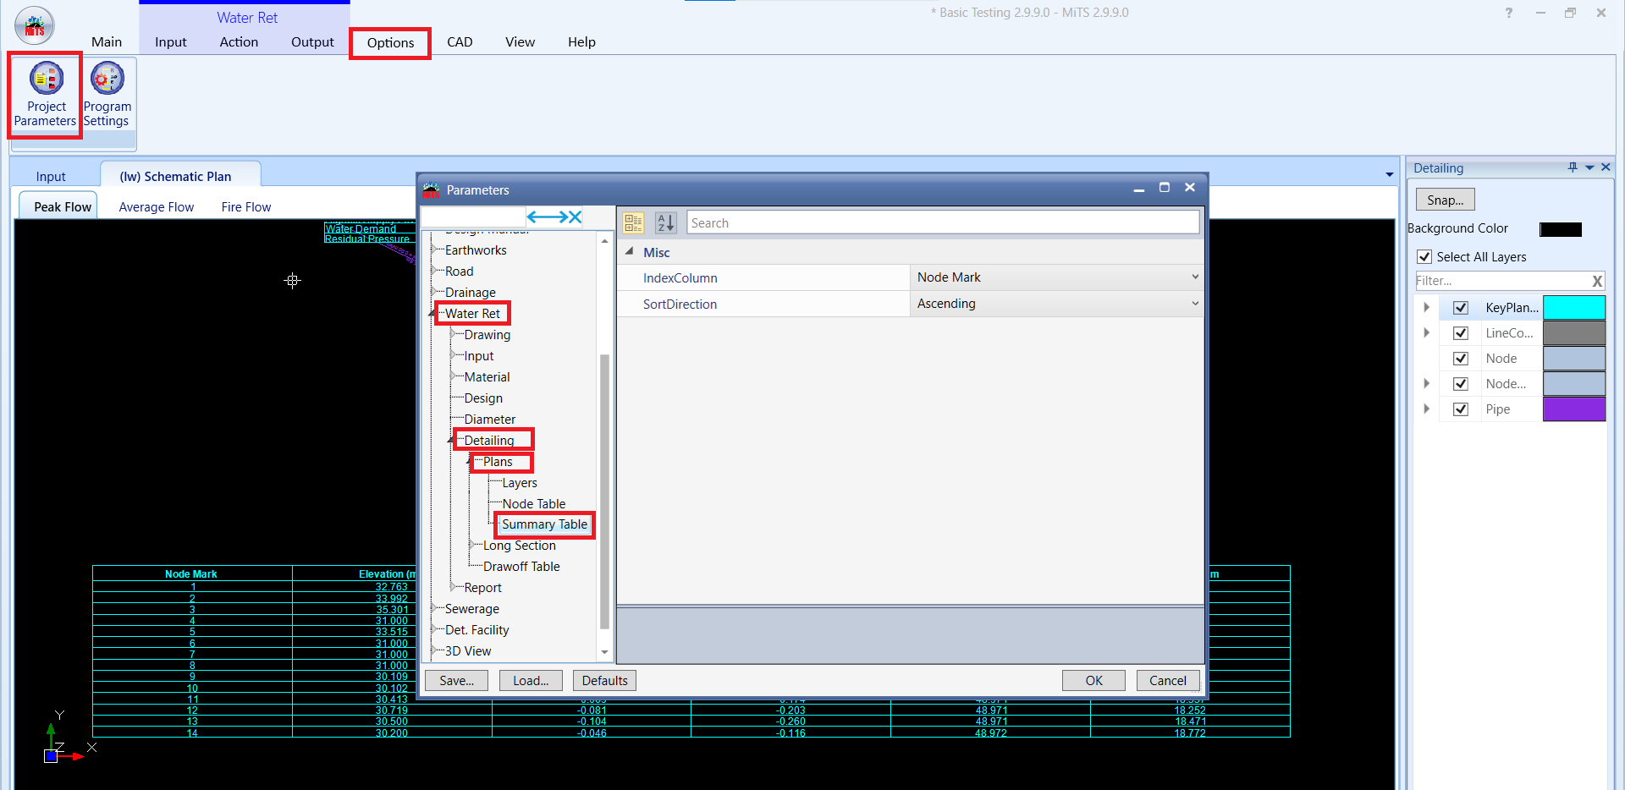The height and width of the screenshot is (790, 1625).
Task: Toggle Node layer checkbox
Action: tap(1461, 359)
